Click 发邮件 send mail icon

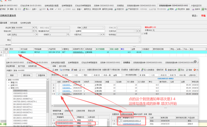[x=193, y=9]
